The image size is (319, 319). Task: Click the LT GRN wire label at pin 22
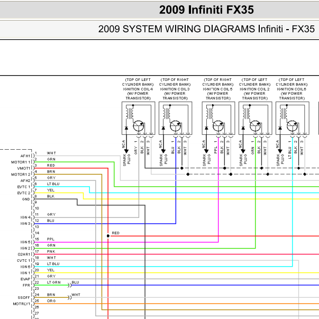click(x=54, y=282)
